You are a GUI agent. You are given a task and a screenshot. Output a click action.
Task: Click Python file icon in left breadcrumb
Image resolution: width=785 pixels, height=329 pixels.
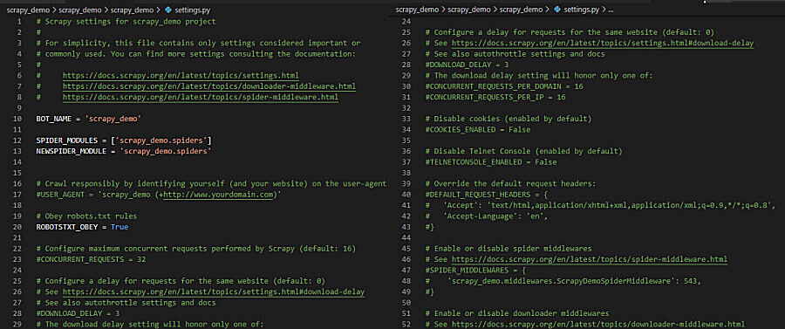[x=168, y=10]
